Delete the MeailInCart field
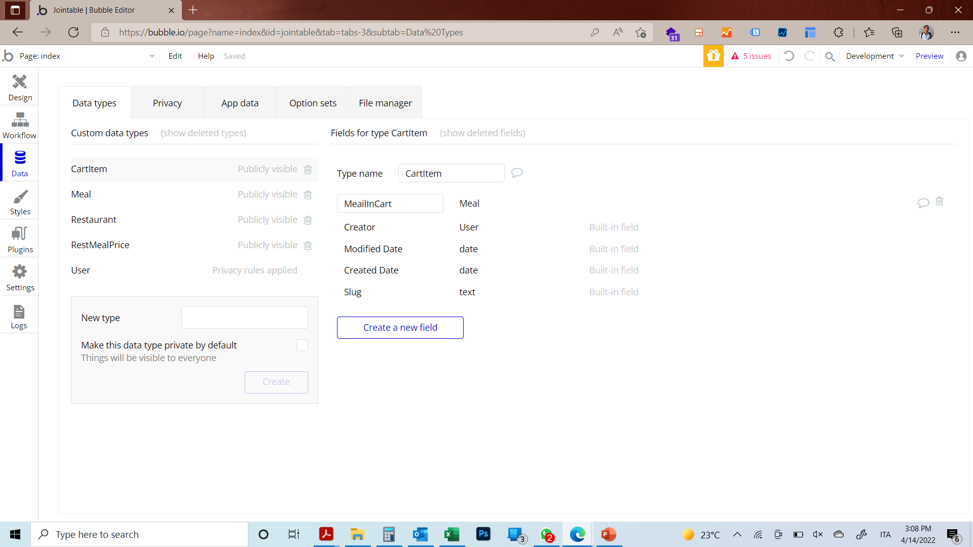Viewport: 973px width, 547px height. 939,202
